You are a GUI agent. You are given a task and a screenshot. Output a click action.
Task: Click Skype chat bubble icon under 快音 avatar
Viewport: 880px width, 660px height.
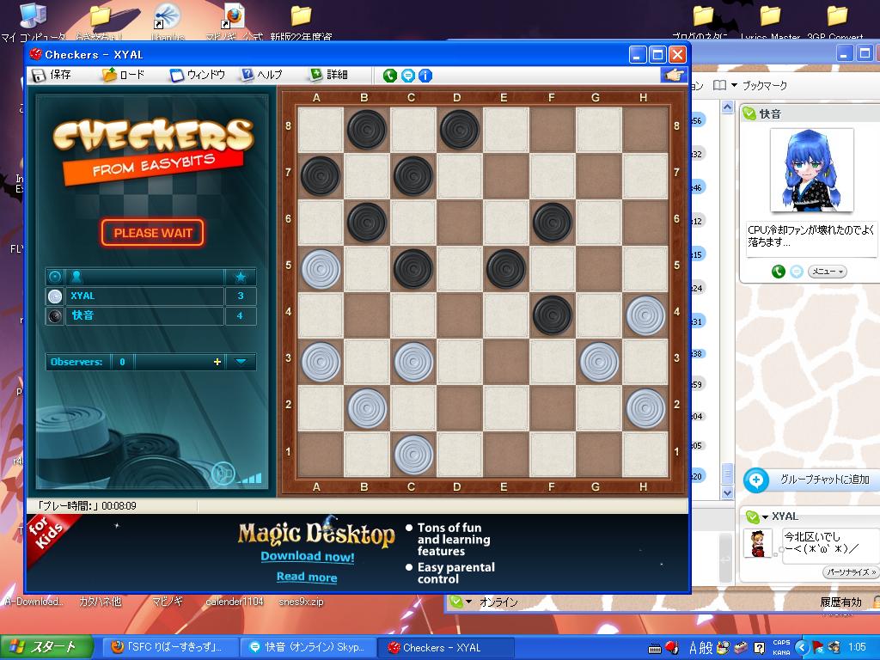coord(797,272)
